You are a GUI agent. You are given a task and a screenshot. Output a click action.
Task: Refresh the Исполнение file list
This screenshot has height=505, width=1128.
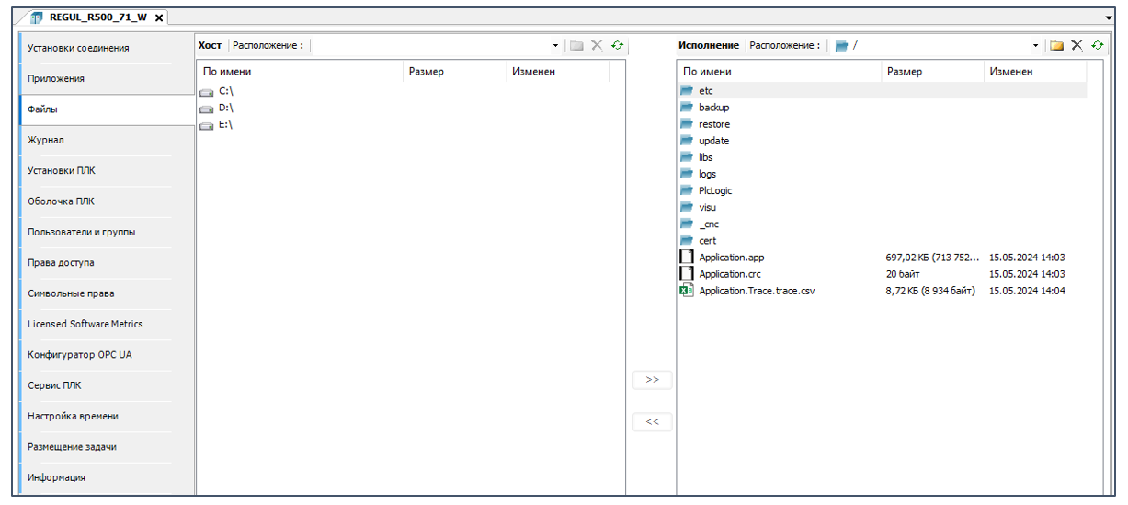click(1097, 45)
